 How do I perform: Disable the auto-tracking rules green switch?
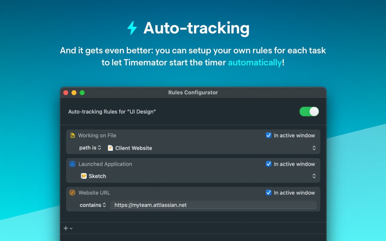[309, 112]
